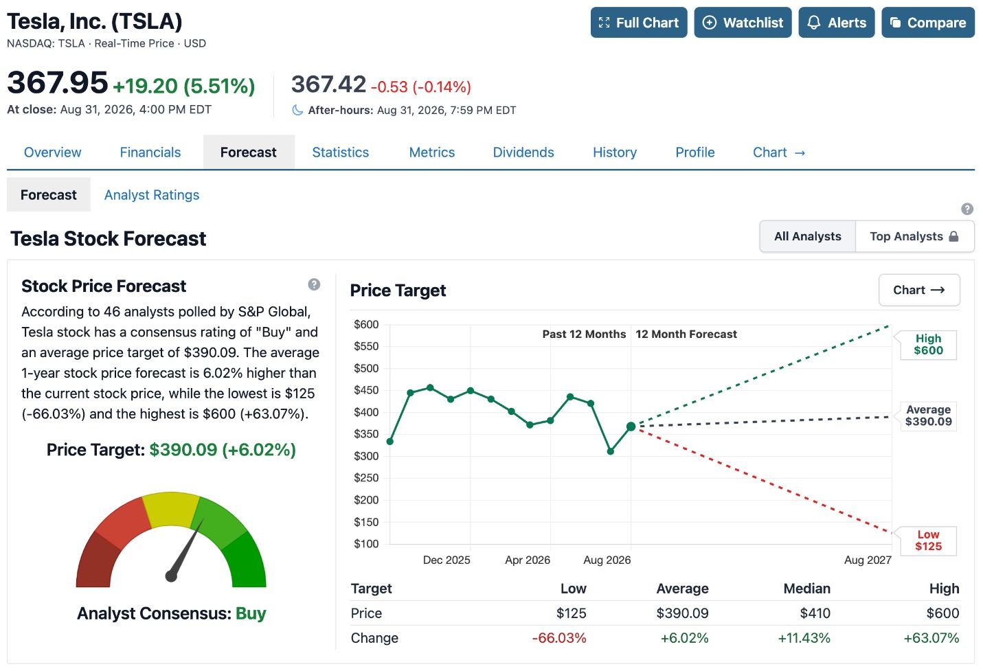983x671 pixels.
Task: Click the +11.43% median change cell
Action: coord(804,638)
